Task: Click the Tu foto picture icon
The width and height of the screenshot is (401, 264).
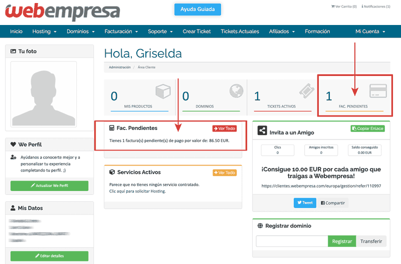Action: pos(13,51)
